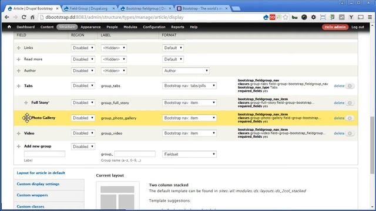The width and height of the screenshot is (376, 211).
Task: Click the Drupal home icon in admin bar
Action: click(x=9, y=27)
